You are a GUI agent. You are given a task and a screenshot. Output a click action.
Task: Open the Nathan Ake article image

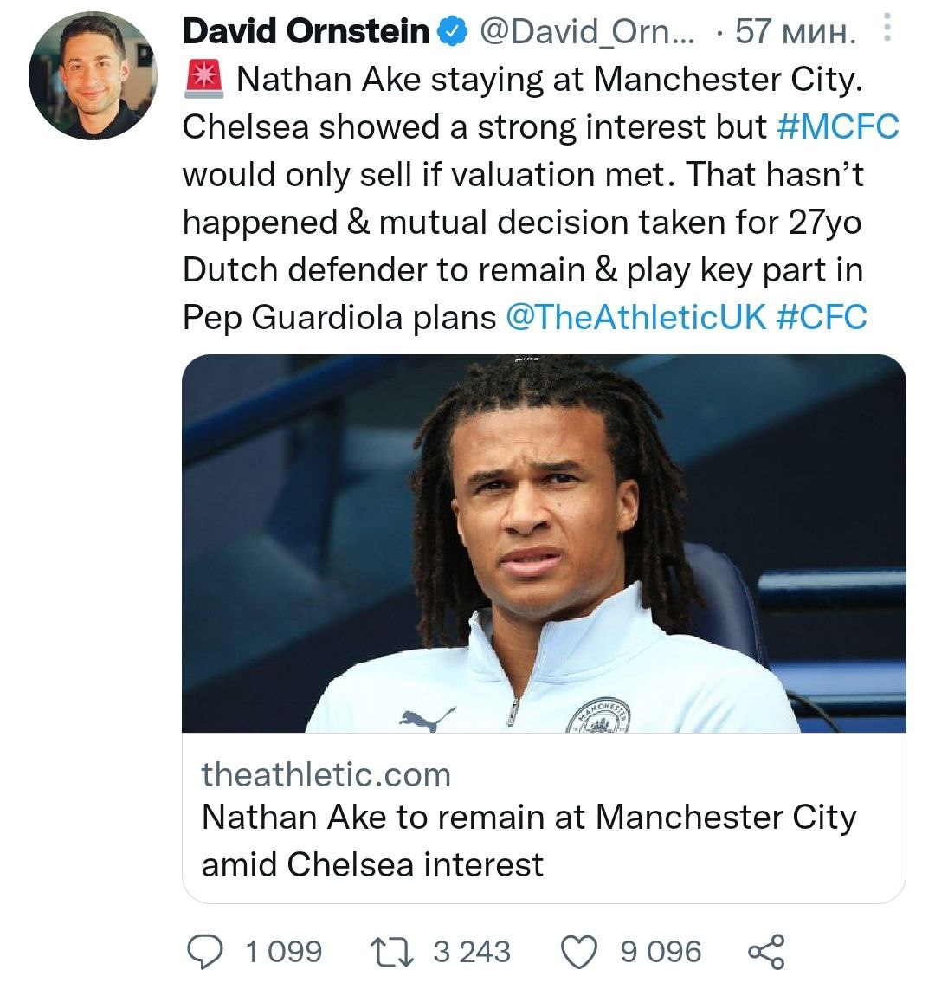click(544, 543)
